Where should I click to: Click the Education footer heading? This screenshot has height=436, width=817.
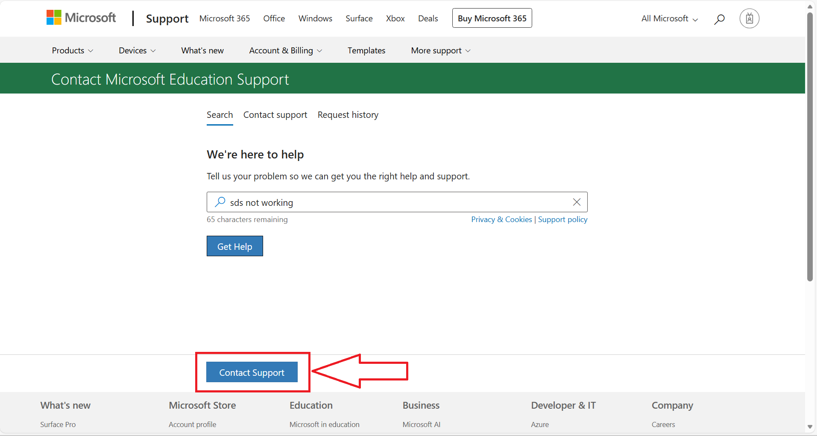tap(311, 405)
